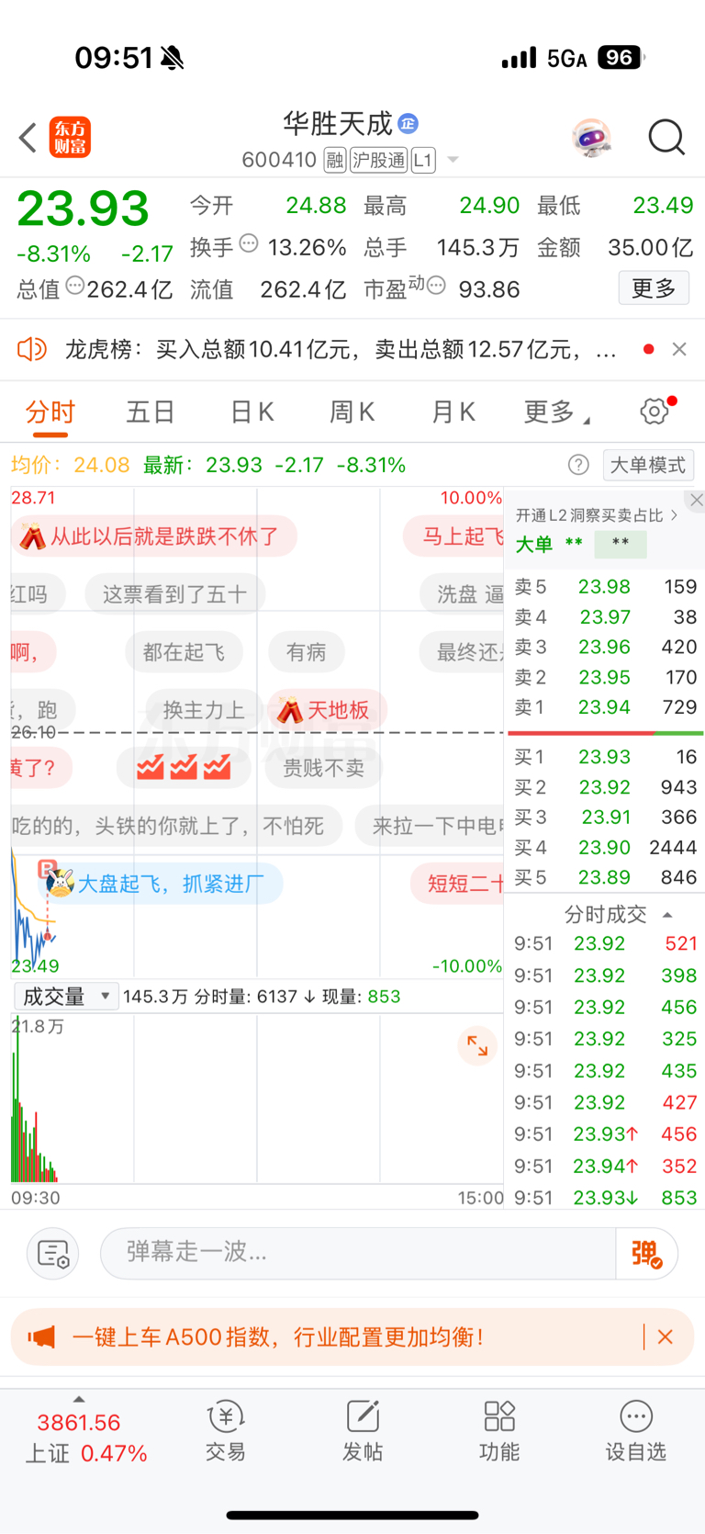Tap the battery 96 status indicator

tap(621, 58)
